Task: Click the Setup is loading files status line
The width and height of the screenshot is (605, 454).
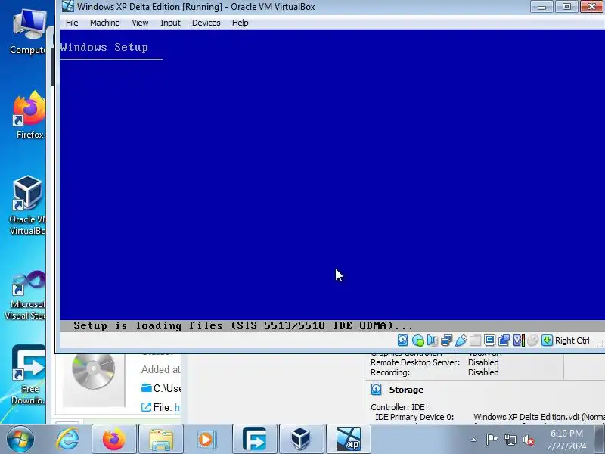Action: click(243, 325)
